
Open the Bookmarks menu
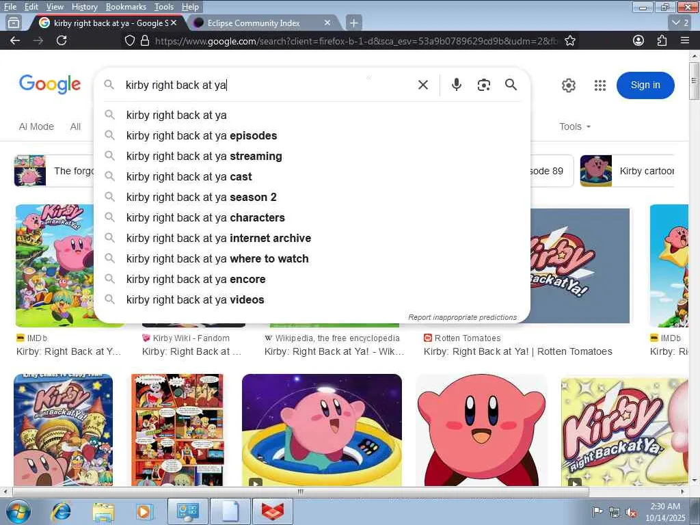pyautogui.click(x=126, y=7)
